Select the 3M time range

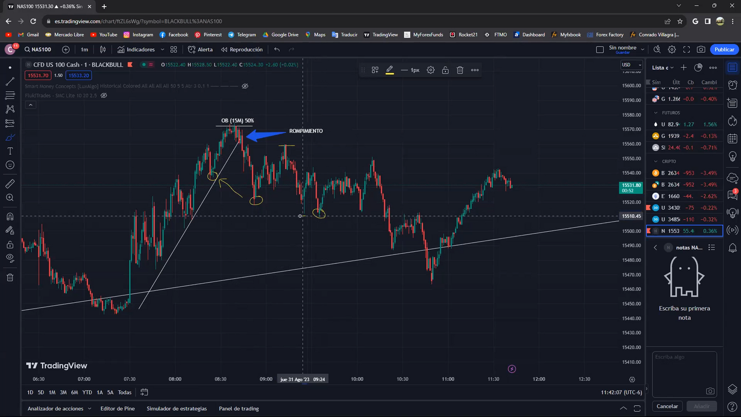point(63,392)
